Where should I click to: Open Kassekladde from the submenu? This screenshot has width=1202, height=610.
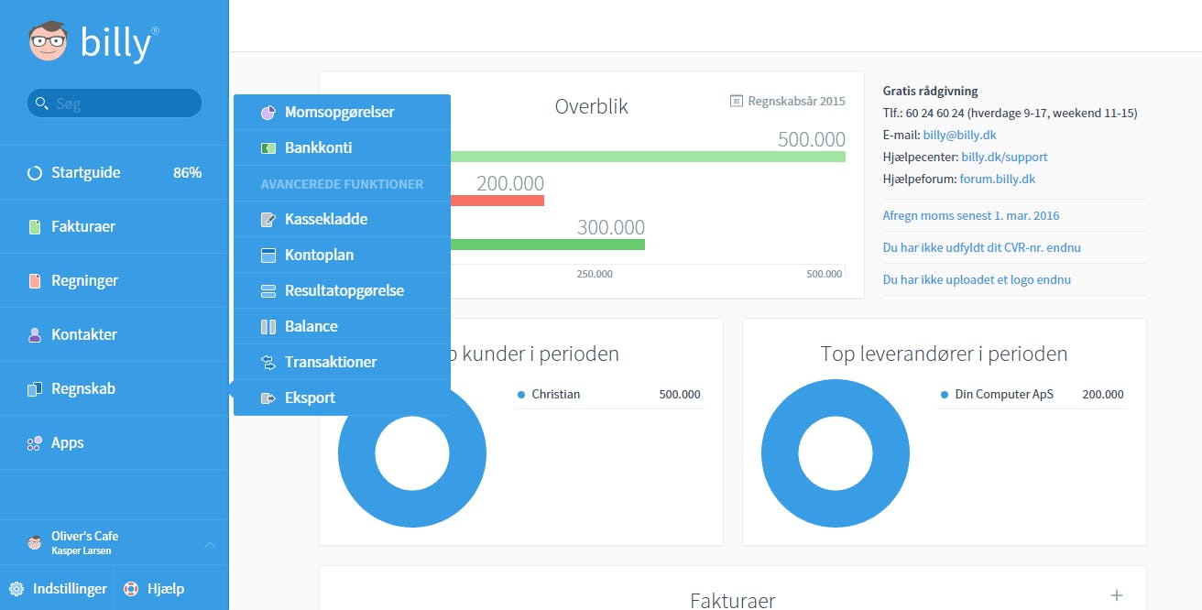click(x=342, y=219)
